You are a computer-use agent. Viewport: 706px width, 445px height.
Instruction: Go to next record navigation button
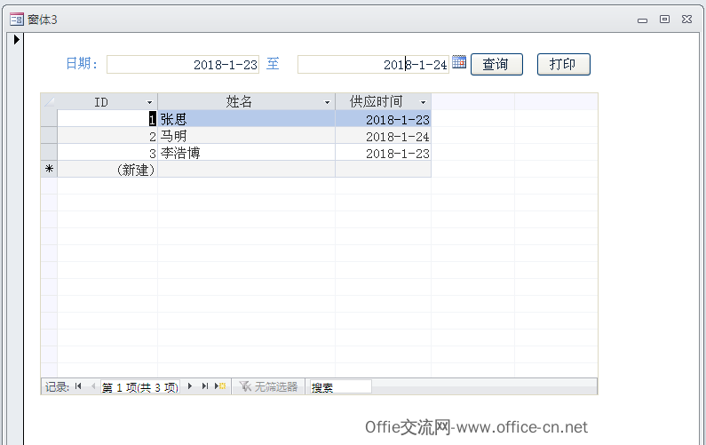tap(190, 386)
